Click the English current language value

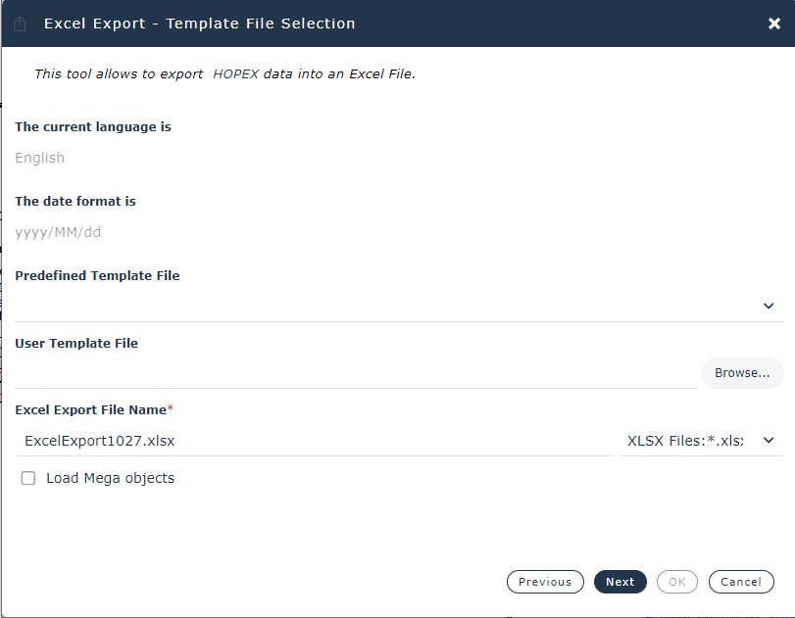click(x=40, y=158)
